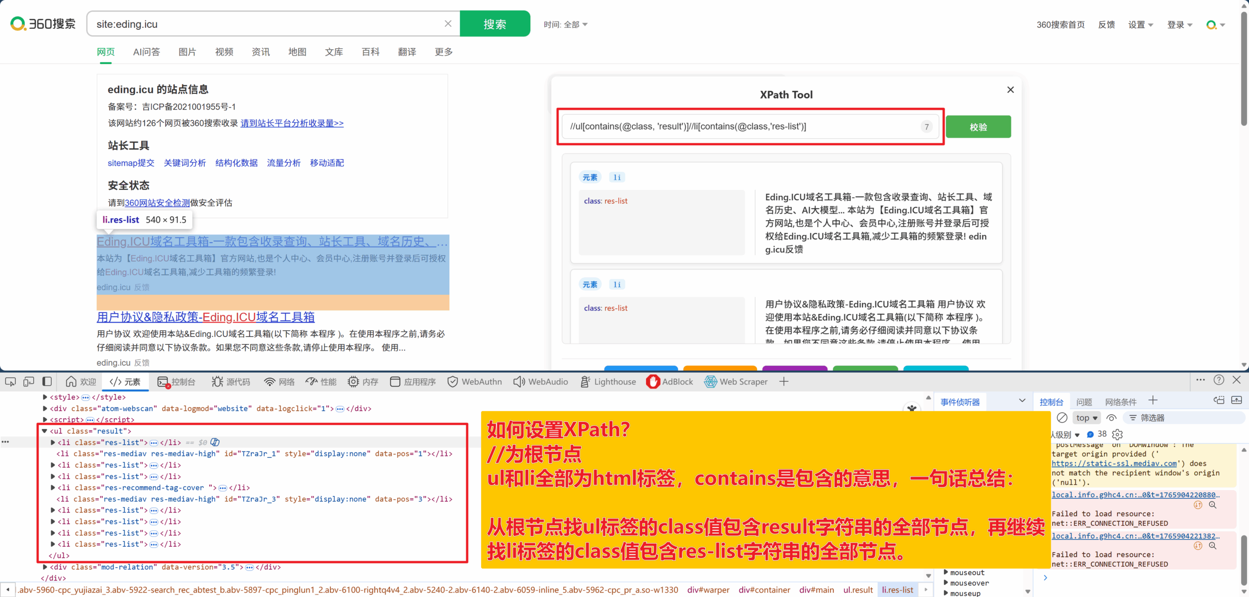Click the clear console icon

[1062, 418]
